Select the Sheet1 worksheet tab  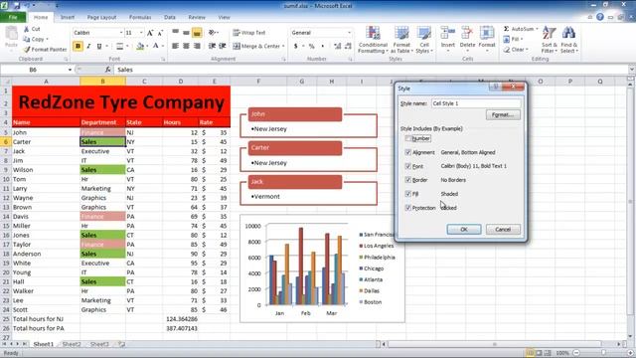click(x=44, y=344)
